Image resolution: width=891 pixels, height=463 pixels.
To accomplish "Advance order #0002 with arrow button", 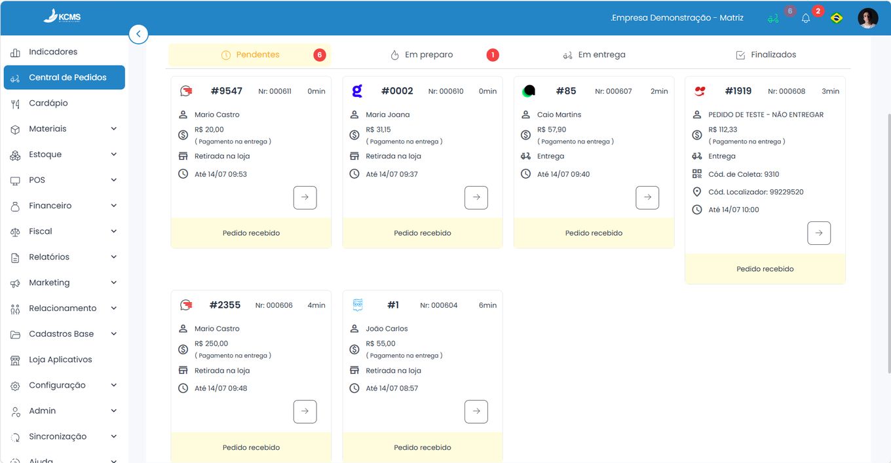I will 476,197.
